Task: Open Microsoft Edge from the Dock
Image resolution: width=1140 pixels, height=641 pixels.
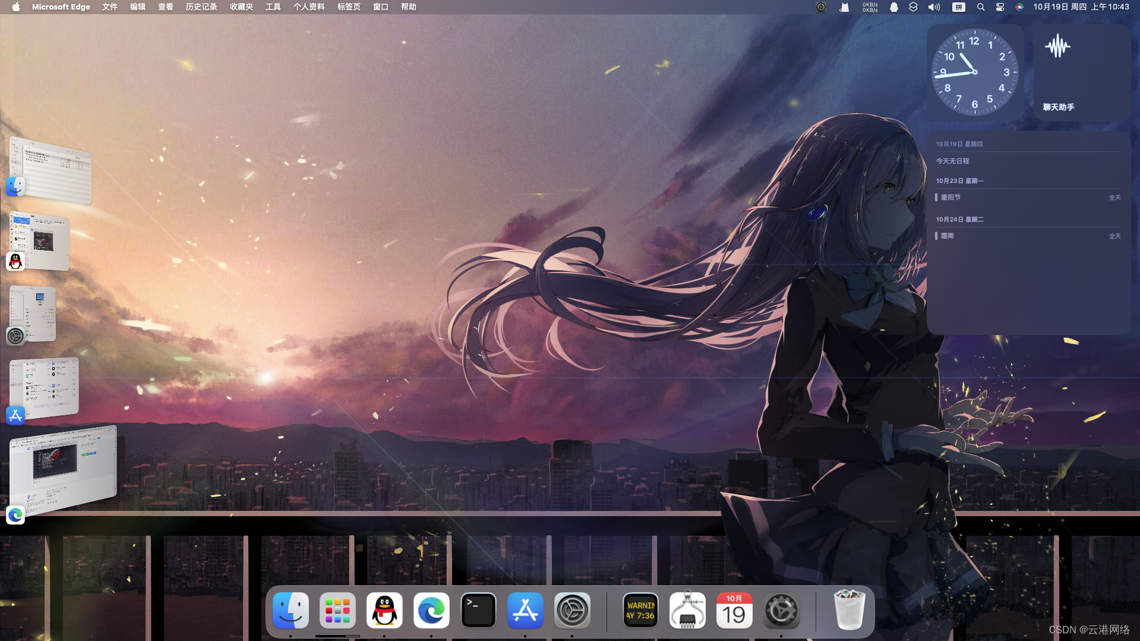Action: (x=431, y=610)
